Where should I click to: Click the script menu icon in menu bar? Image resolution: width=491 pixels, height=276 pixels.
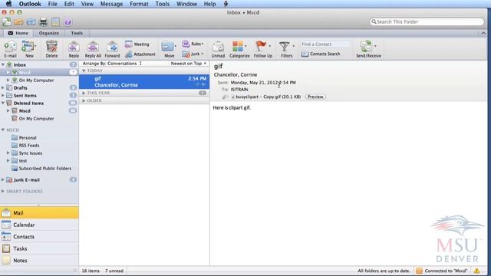click(x=226, y=4)
